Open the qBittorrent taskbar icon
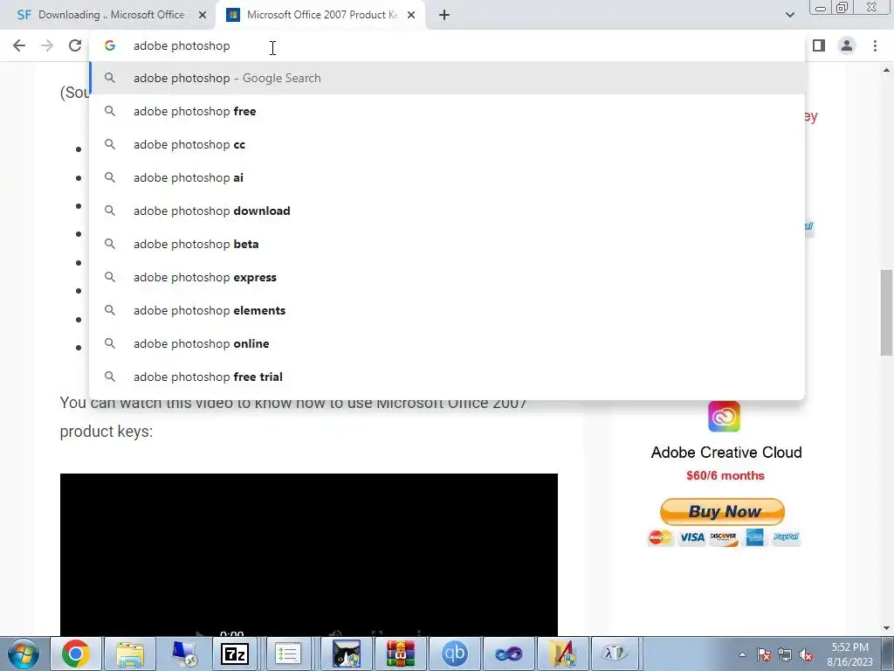The height and width of the screenshot is (671, 894). tap(454, 654)
